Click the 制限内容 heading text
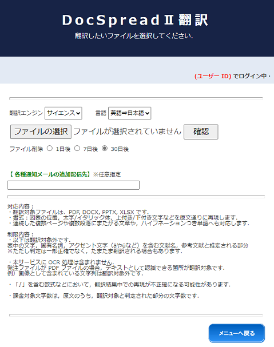This screenshot has height=347, width=274. [21, 234]
